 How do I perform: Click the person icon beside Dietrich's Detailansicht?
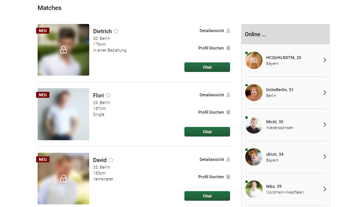[x=228, y=31]
